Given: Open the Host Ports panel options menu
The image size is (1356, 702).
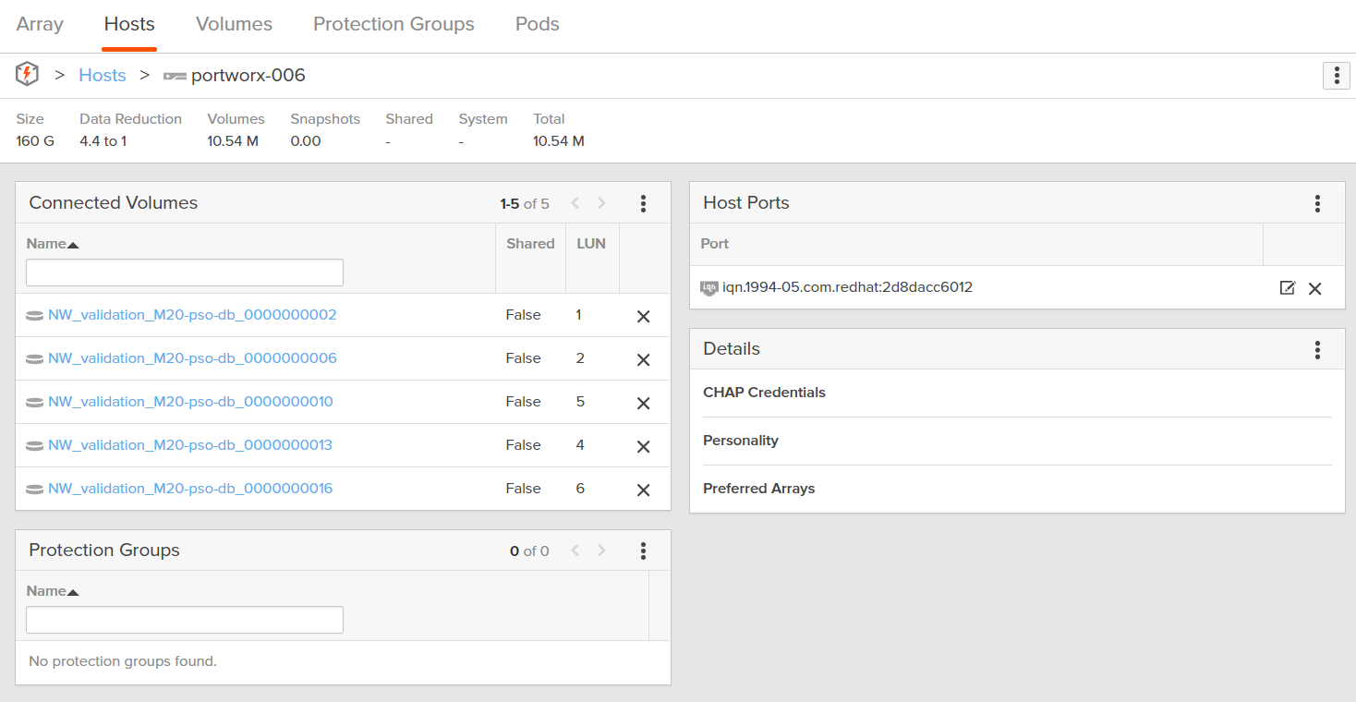Looking at the screenshot, I should pos(1317,203).
